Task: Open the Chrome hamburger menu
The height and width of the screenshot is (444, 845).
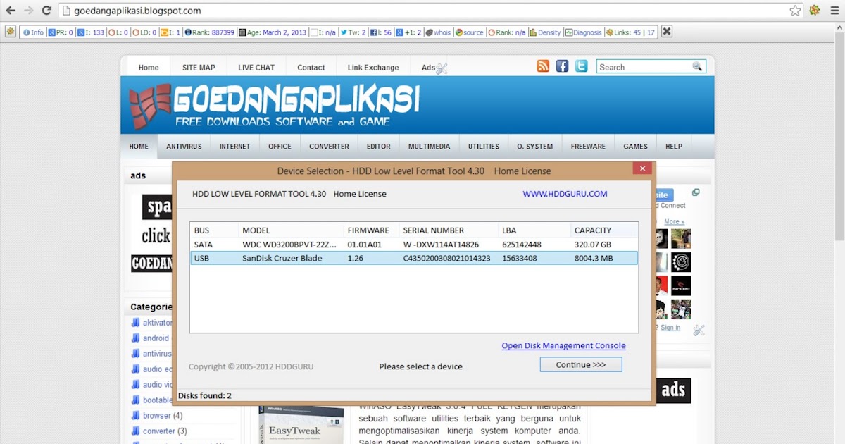Action: tap(834, 11)
